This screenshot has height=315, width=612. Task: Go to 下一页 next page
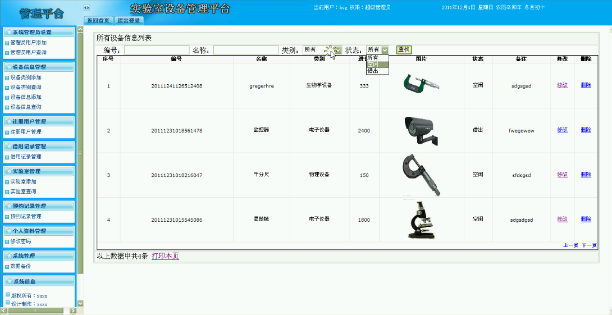click(x=589, y=245)
